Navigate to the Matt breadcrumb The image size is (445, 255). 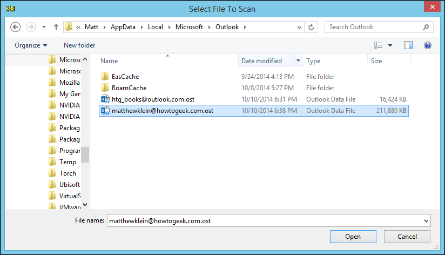(x=91, y=27)
